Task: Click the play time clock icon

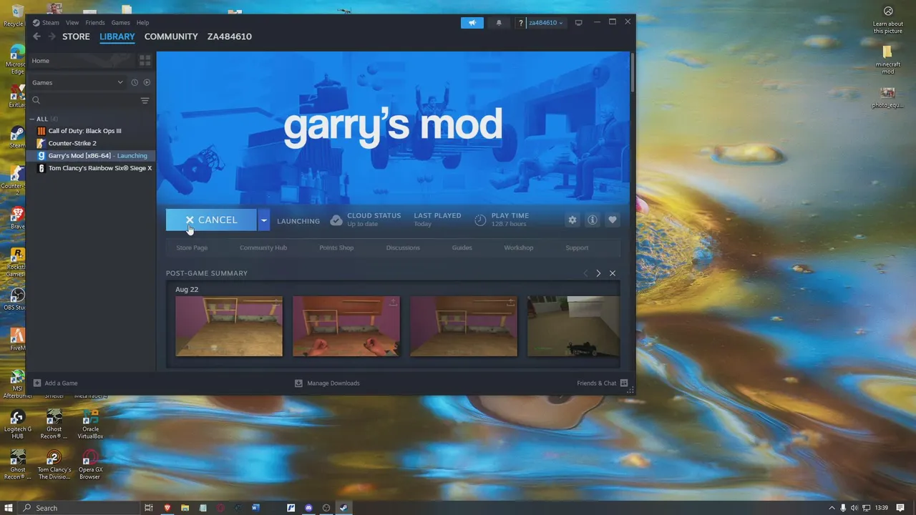Action: 480,220
